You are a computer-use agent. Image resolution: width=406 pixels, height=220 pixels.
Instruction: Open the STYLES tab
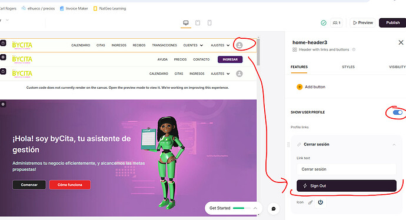coord(348,67)
